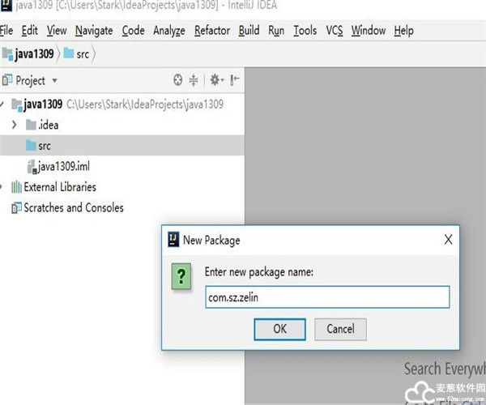
Task: Select the src folder in tree
Action: click(122, 145)
